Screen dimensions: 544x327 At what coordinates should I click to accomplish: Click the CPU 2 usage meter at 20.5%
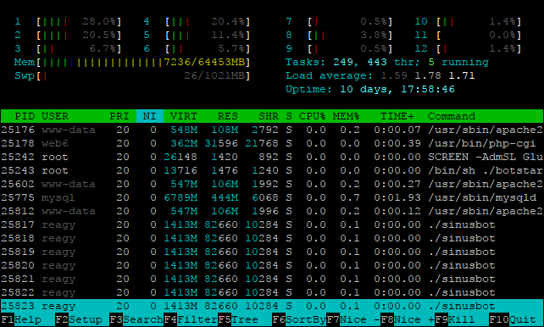[68, 35]
